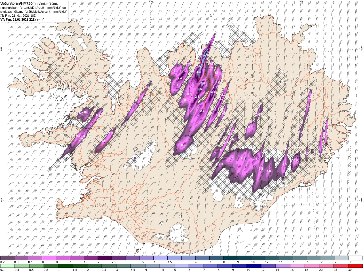
Task: Click the 3.1 snowfall value on the map
Action: pyautogui.click(x=183, y=72)
